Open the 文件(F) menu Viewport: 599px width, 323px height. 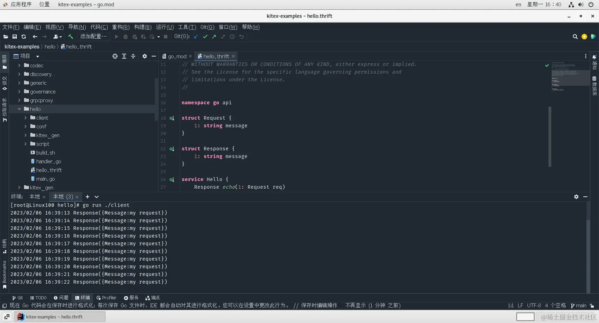(x=11, y=27)
